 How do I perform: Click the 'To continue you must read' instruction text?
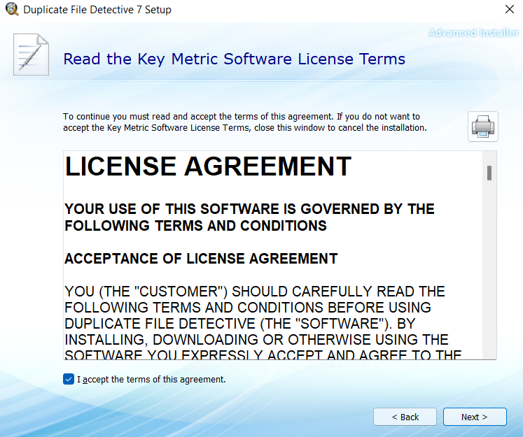(x=245, y=122)
